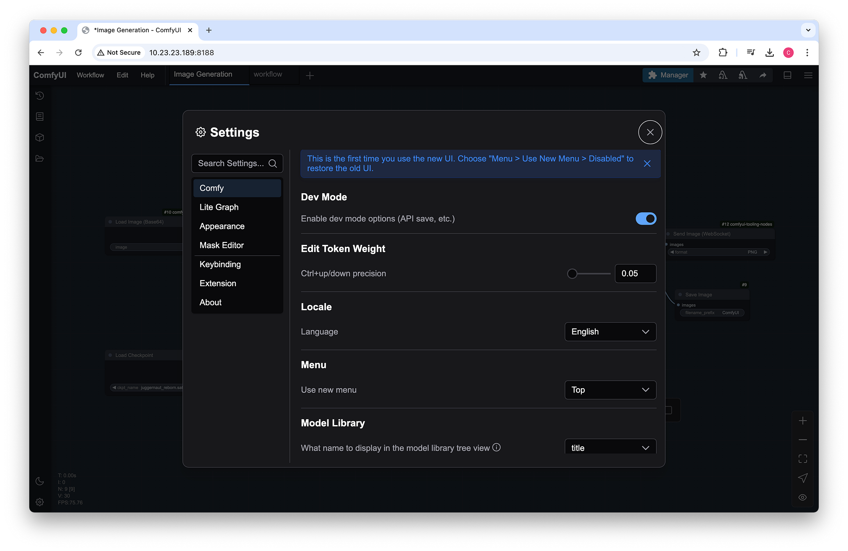
Task: Toggle bottom panel icon in top bar
Action: (x=787, y=75)
